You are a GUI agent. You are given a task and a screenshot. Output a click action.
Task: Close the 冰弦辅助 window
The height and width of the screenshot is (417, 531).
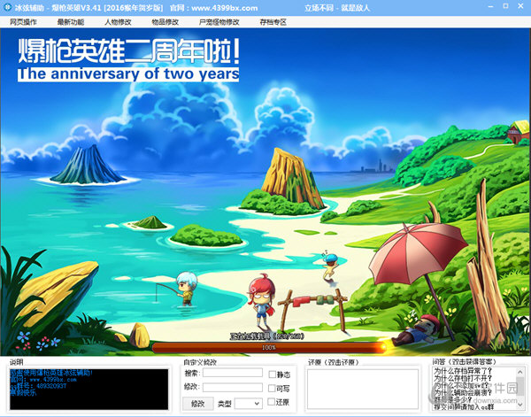(521, 6)
